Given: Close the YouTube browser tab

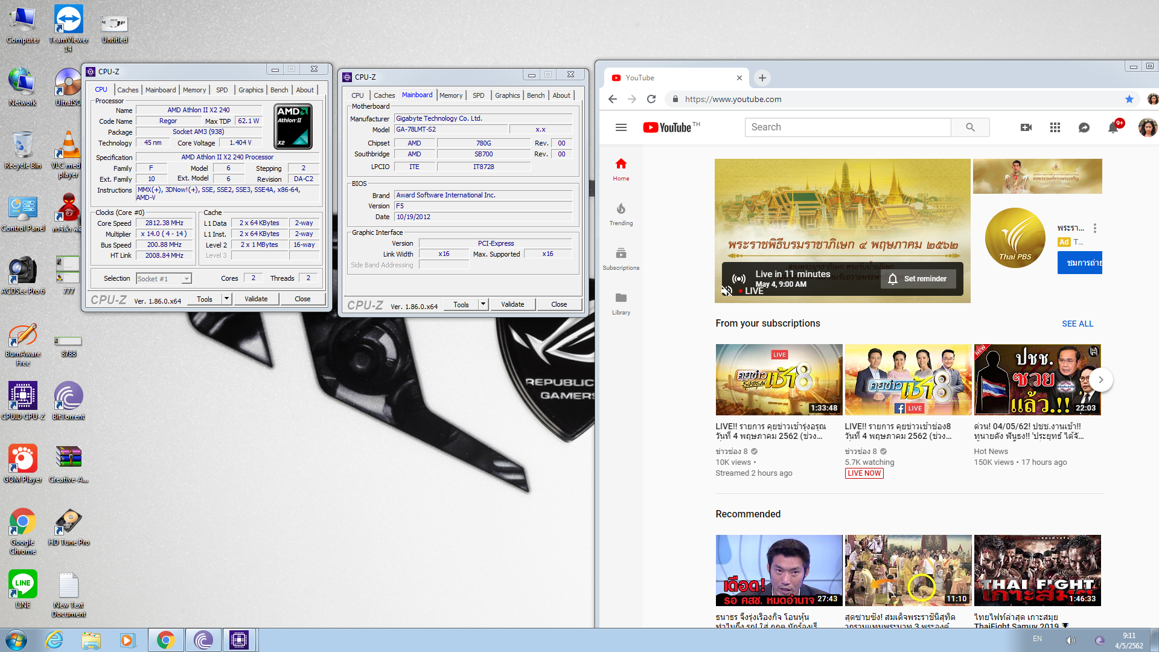Looking at the screenshot, I should click(x=739, y=78).
